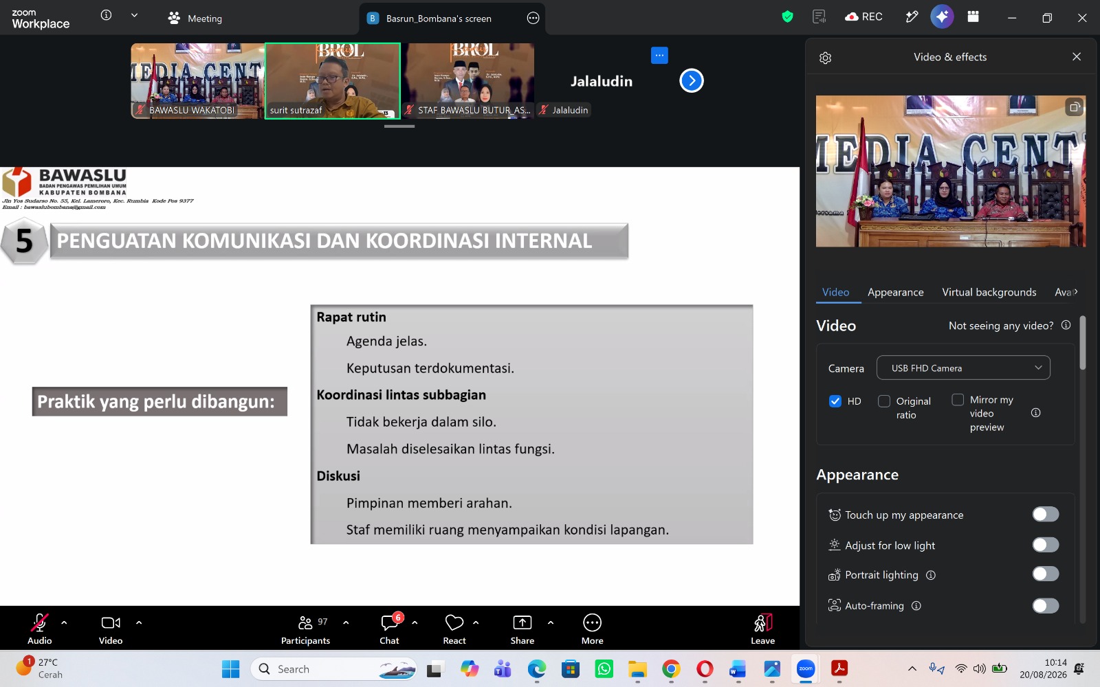Open the More options menu
The width and height of the screenshot is (1100, 687).
point(592,629)
